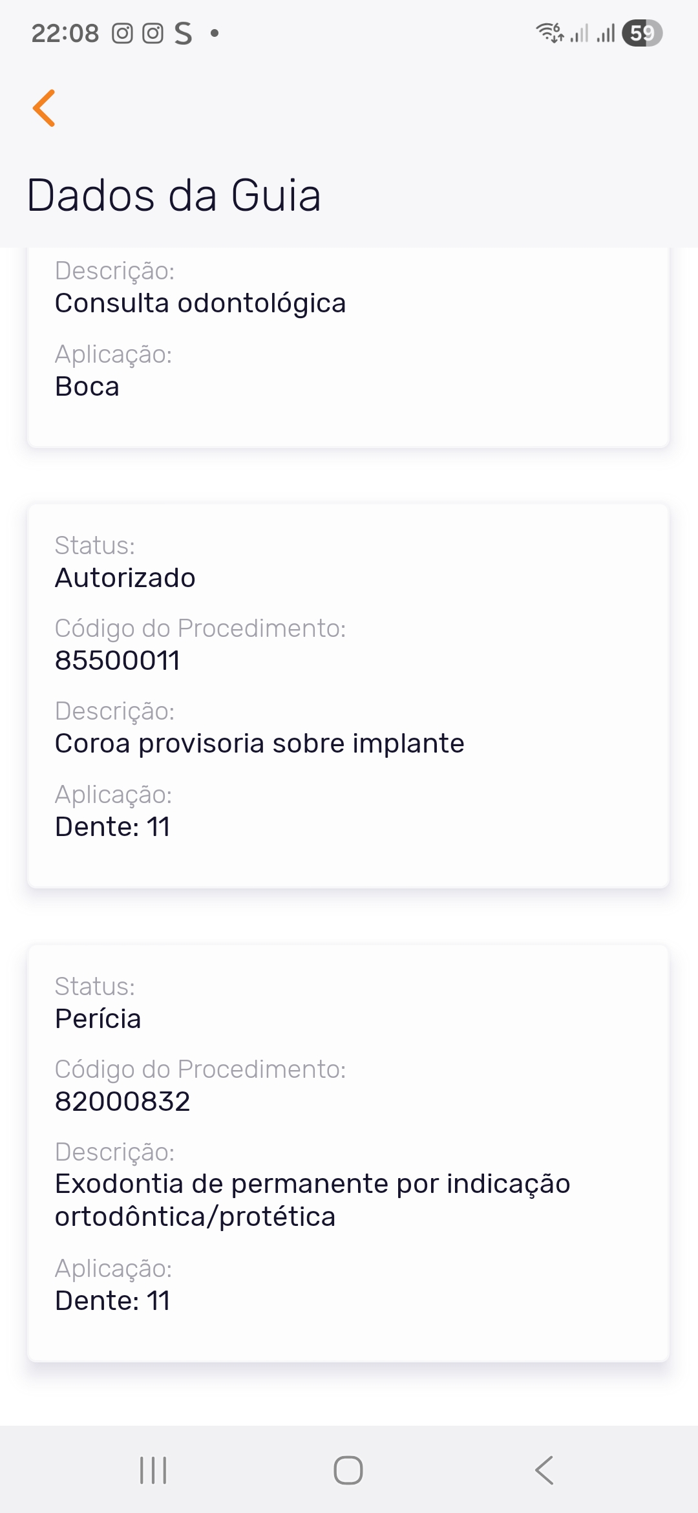Tap the "Dados da Guia" page title
Viewport: 698px width, 1513px height.
tap(174, 195)
